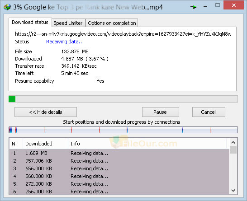This screenshot has width=247, height=201.
Task: Click the Info column header
Action: [147, 144]
